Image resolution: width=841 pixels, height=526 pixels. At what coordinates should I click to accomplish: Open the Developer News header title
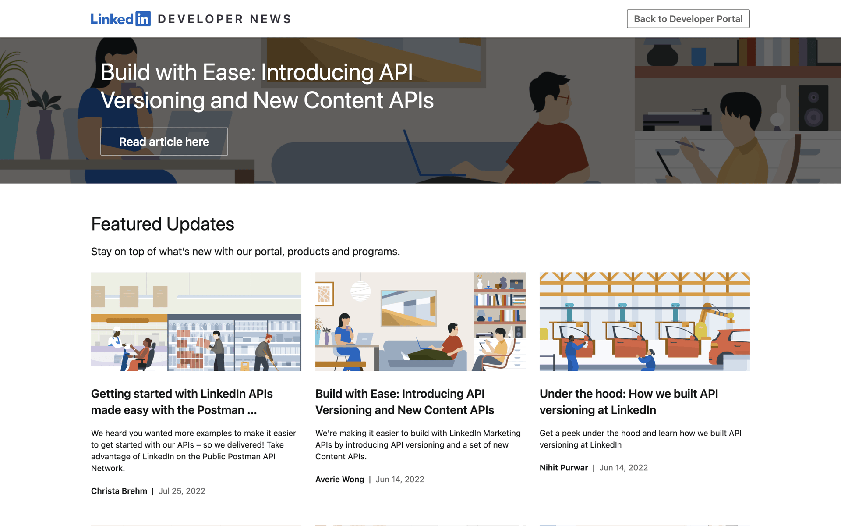tap(225, 19)
